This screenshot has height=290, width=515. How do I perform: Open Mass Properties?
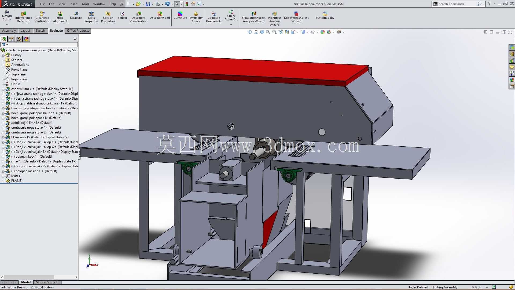(x=91, y=17)
